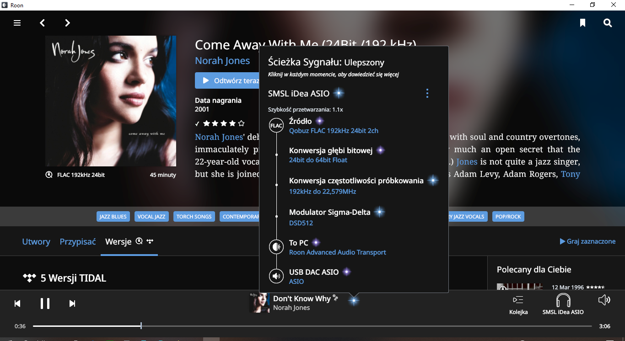Rate the album with the fifth star
Image resolution: width=625 pixels, height=341 pixels.
coord(241,123)
